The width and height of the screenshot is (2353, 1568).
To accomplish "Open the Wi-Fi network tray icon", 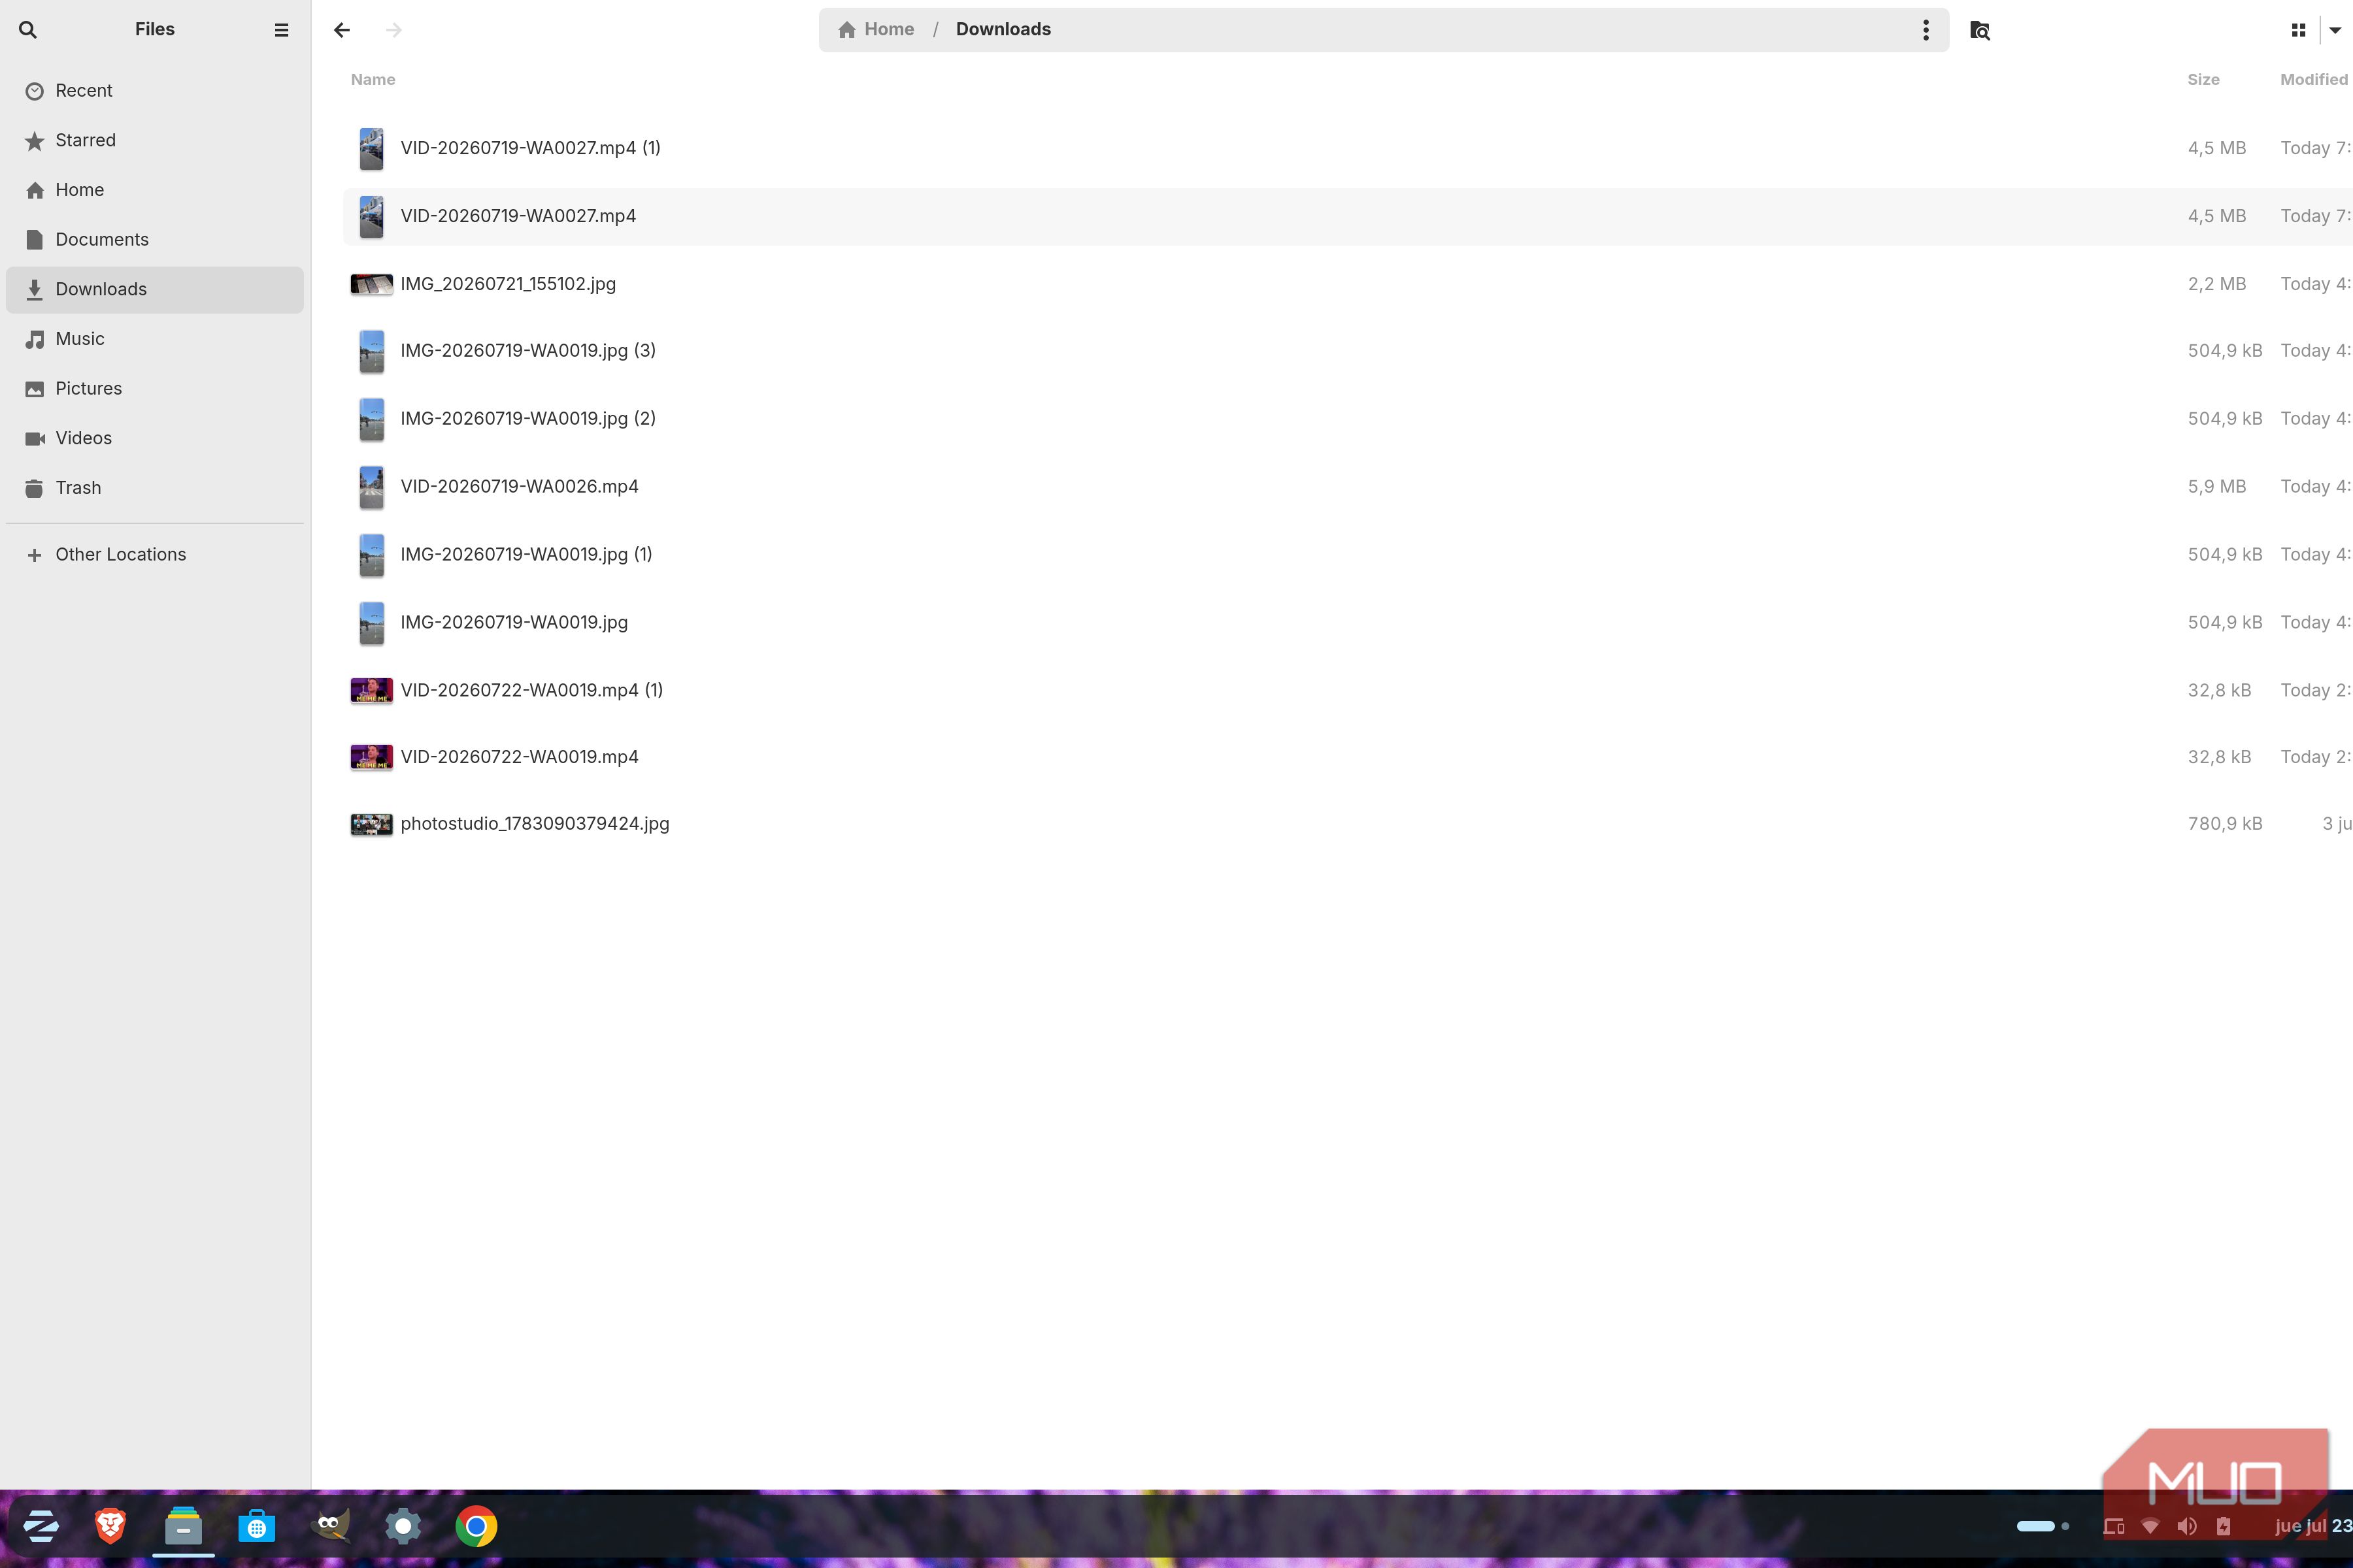I will tap(2150, 1527).
